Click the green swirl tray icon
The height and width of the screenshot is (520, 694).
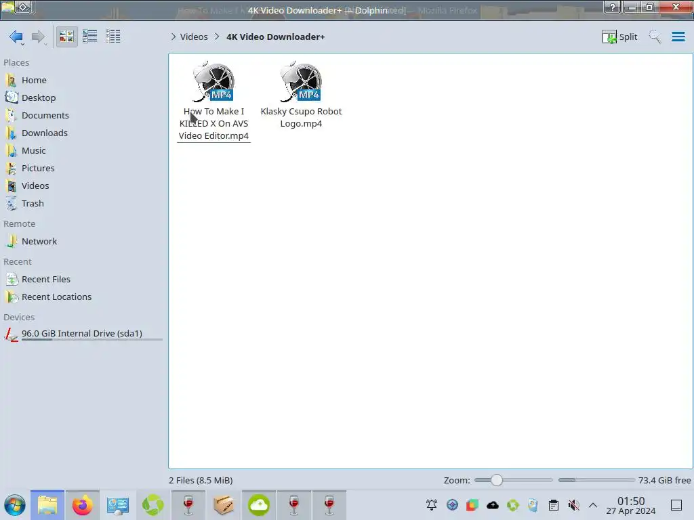pyautogui.click(x=513, y=505)
